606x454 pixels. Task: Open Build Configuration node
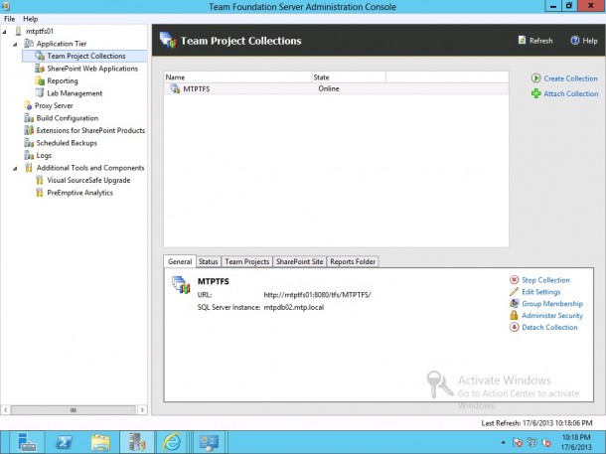68,118
